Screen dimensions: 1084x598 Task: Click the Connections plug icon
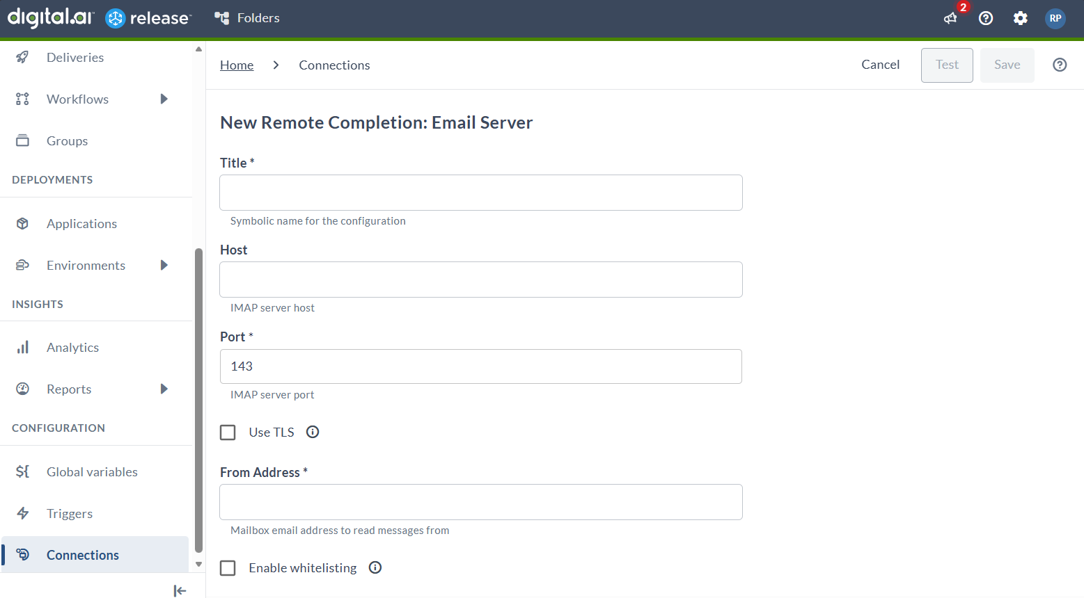[x=23, y=554]
